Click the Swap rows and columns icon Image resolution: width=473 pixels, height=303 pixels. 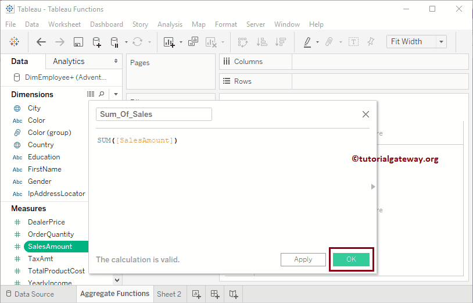click(x=242, y=42)
